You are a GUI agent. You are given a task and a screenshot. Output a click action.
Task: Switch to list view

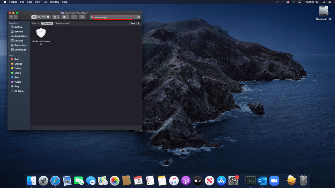39,17
